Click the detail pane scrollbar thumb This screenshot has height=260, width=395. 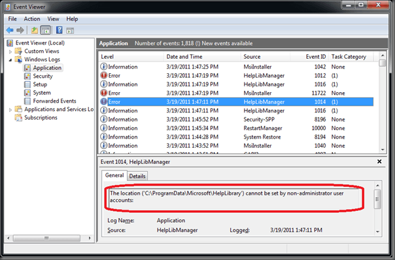(377, 199)
